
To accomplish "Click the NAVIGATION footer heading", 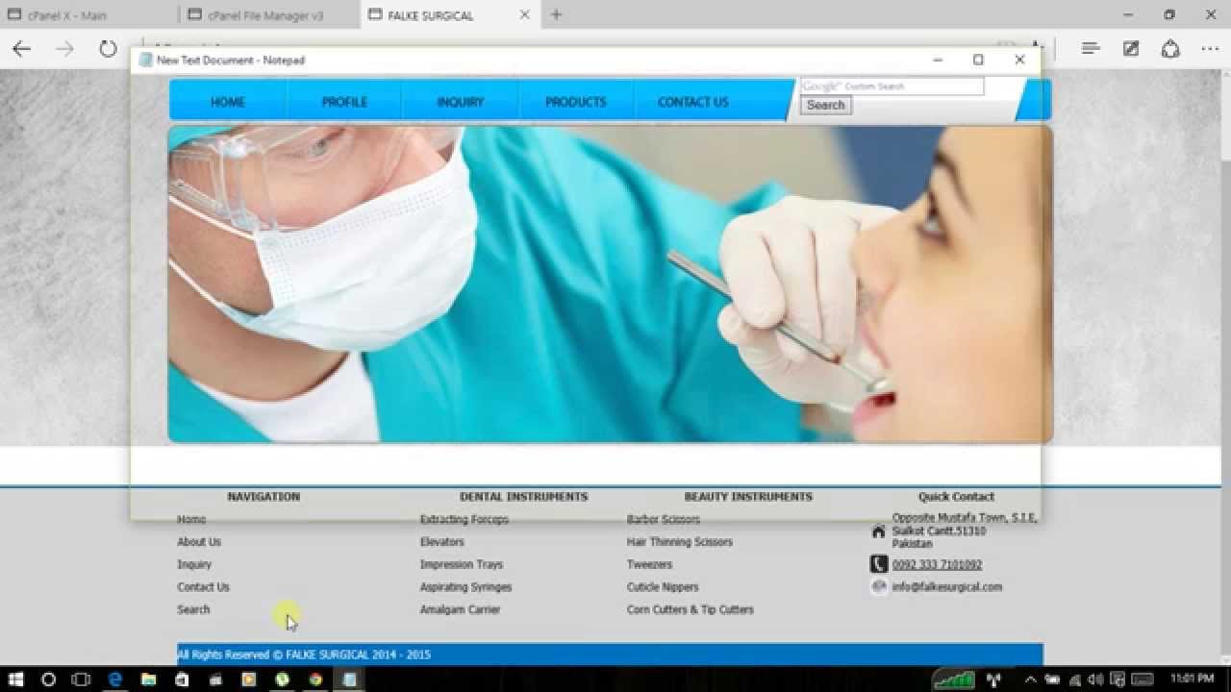I will point(264,497).
